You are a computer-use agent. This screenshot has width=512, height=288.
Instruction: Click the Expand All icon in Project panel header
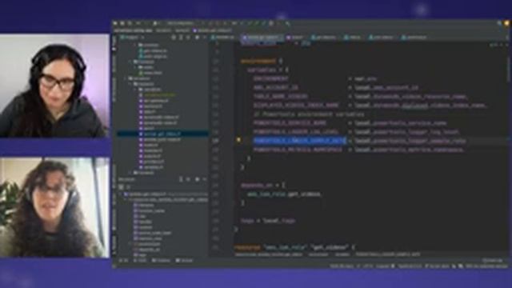click(x=182, y=38)
